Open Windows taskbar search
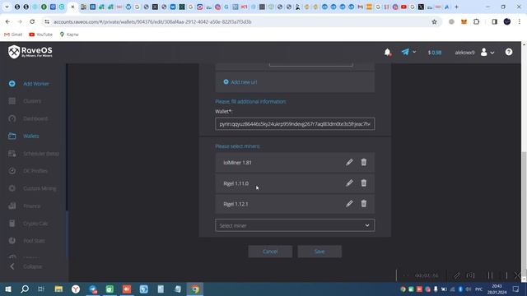This screenshot has height=296, width=527. 25,289
